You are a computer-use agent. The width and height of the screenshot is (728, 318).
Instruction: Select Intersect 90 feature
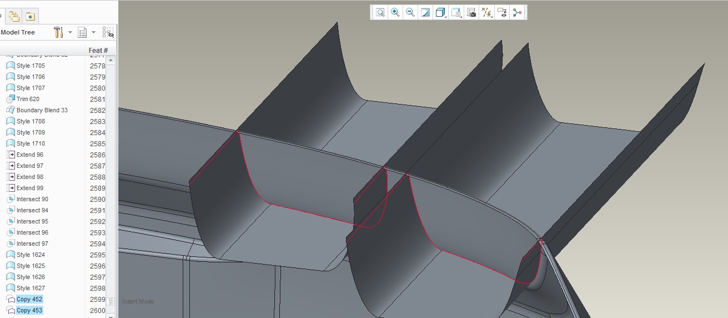32,199
